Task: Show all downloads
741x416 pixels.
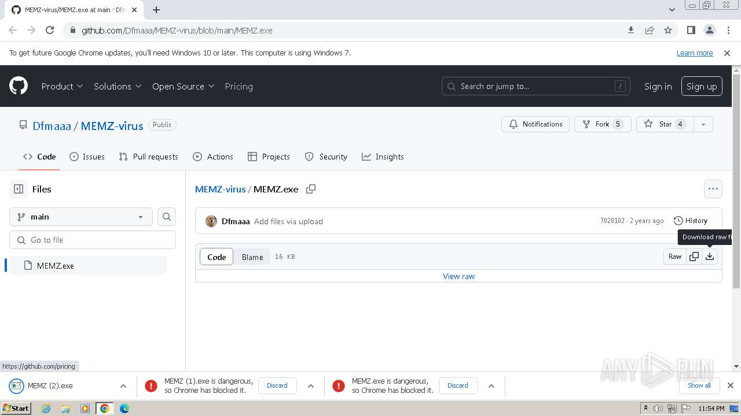Action: click(699, 385)
